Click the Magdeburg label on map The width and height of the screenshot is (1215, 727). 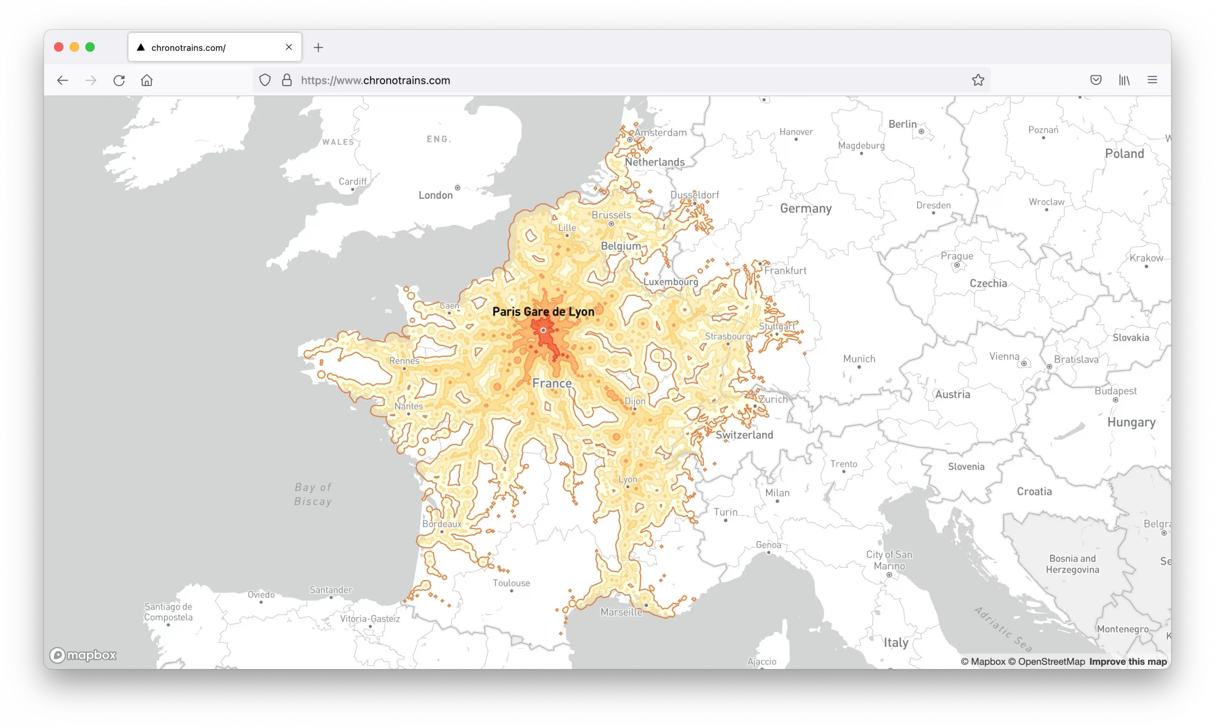(861, 145)
